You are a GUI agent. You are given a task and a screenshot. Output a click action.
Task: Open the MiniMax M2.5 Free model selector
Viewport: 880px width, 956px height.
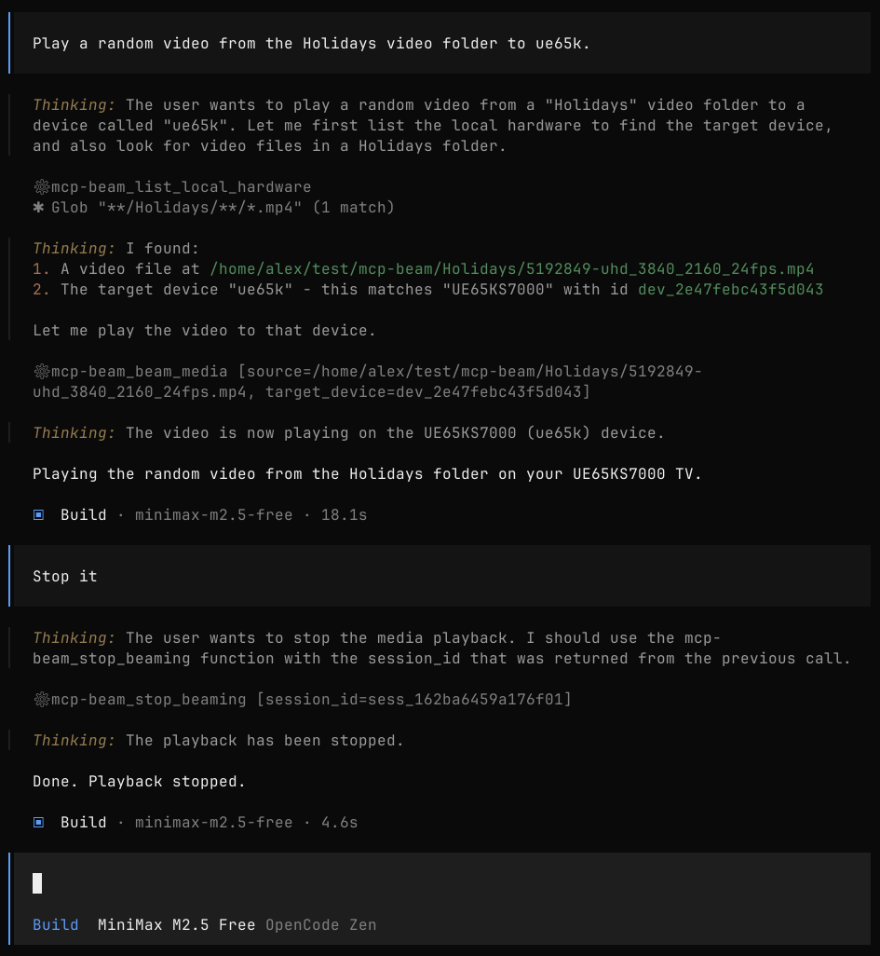tap(177, 925)
